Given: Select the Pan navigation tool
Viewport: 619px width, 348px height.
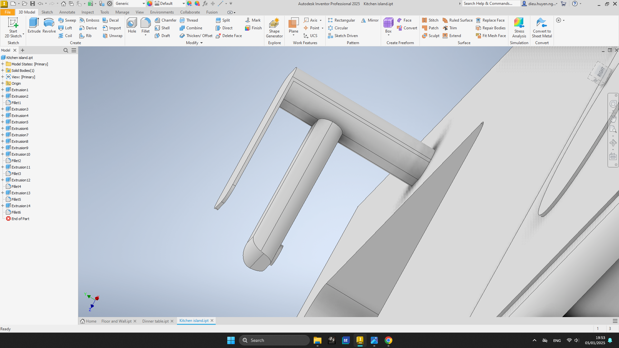Looking at the screenshot, I should coord(613,118).
